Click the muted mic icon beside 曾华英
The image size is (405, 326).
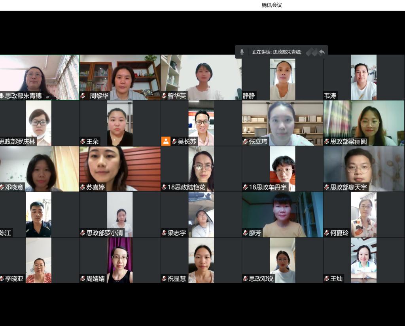(x=164, y=96)
